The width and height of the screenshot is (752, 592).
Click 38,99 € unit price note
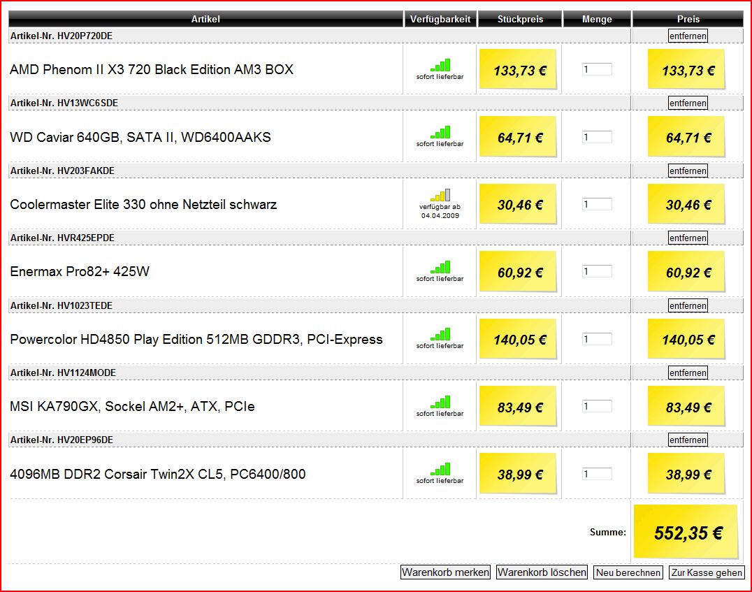tap(518, 474)
